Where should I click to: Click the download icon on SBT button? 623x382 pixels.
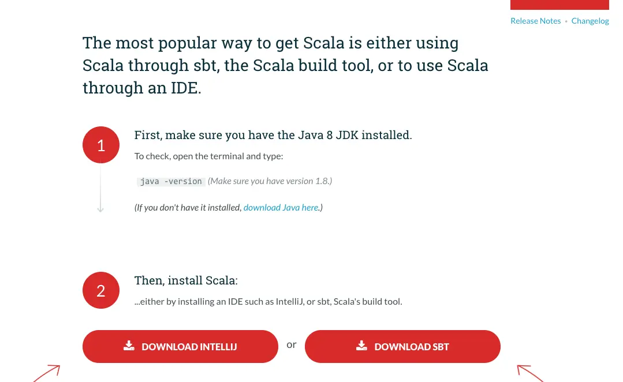pos(361,346)
